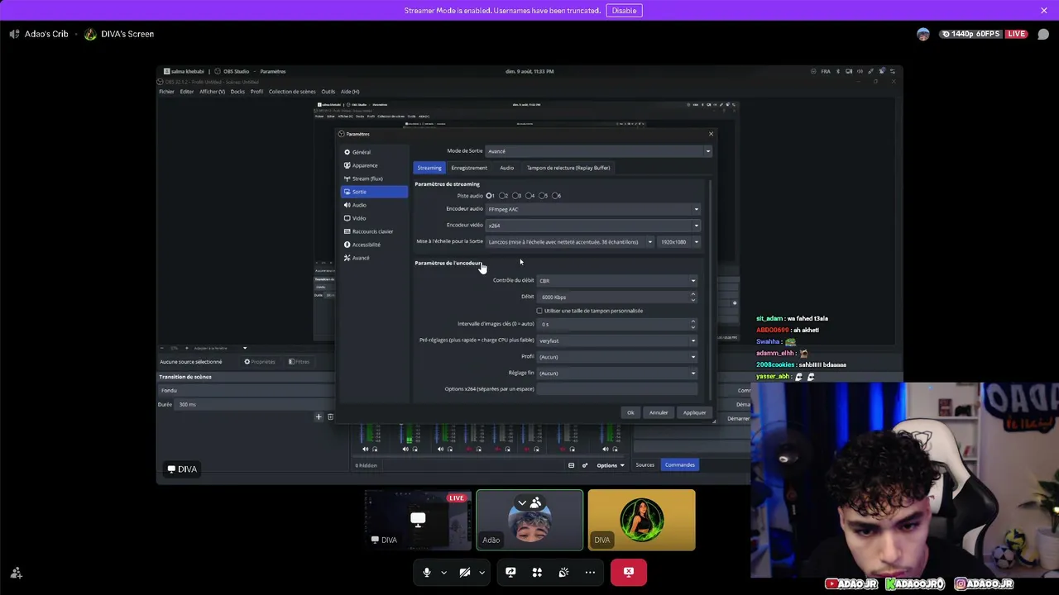The width and height of the screenshot is (1059, 595).
Task: Expand the microphone options arrow
Action: [443, 572]
